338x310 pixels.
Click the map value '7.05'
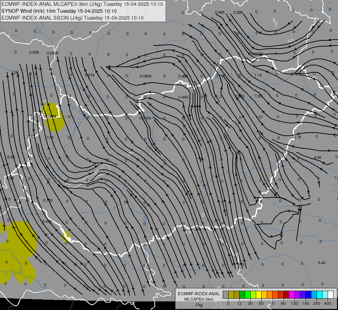[50, 137]
